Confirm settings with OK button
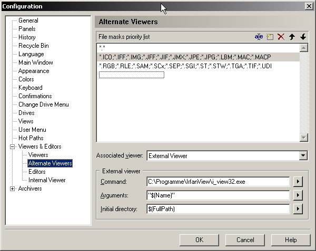 199,240
